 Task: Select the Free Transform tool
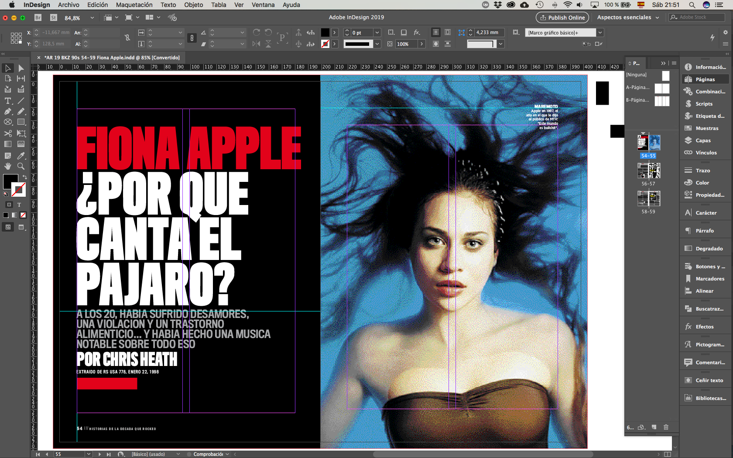coord(21,133)
